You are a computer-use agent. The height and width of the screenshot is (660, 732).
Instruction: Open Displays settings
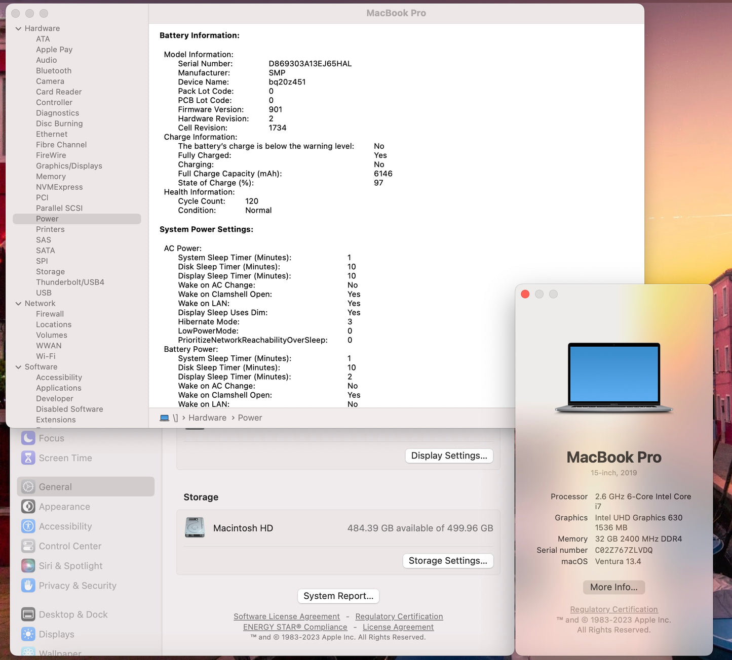(x=56, y=634)
